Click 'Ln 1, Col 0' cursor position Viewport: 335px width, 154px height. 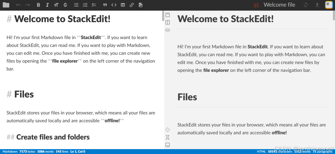78,152
